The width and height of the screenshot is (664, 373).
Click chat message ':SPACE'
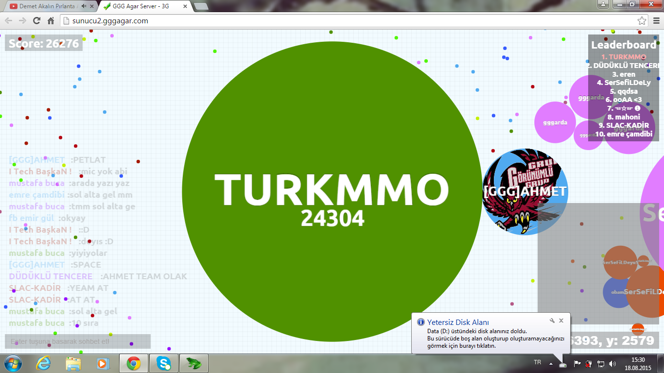pyautogui.click(x=86, y=265)
